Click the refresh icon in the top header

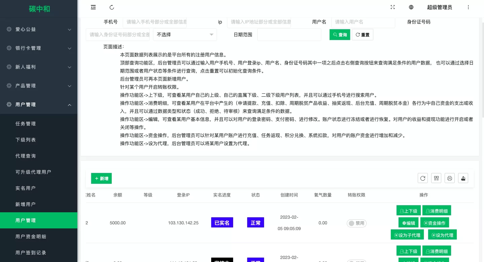(x=112, y=7)
